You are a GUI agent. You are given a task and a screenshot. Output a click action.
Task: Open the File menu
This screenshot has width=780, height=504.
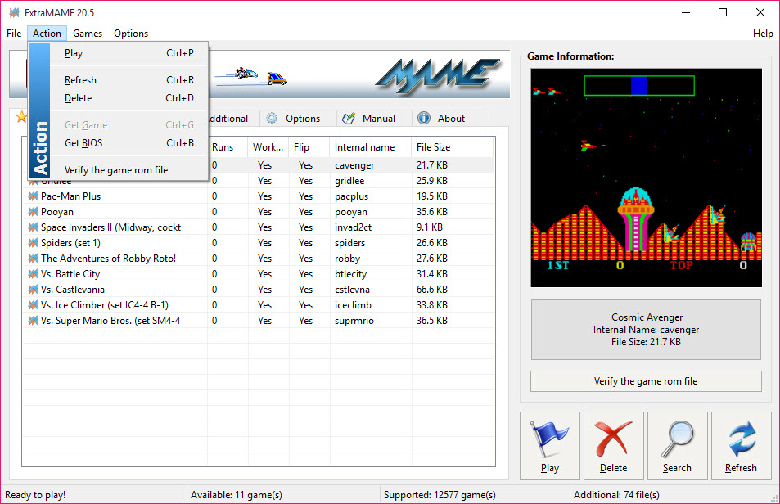point(14,34)
